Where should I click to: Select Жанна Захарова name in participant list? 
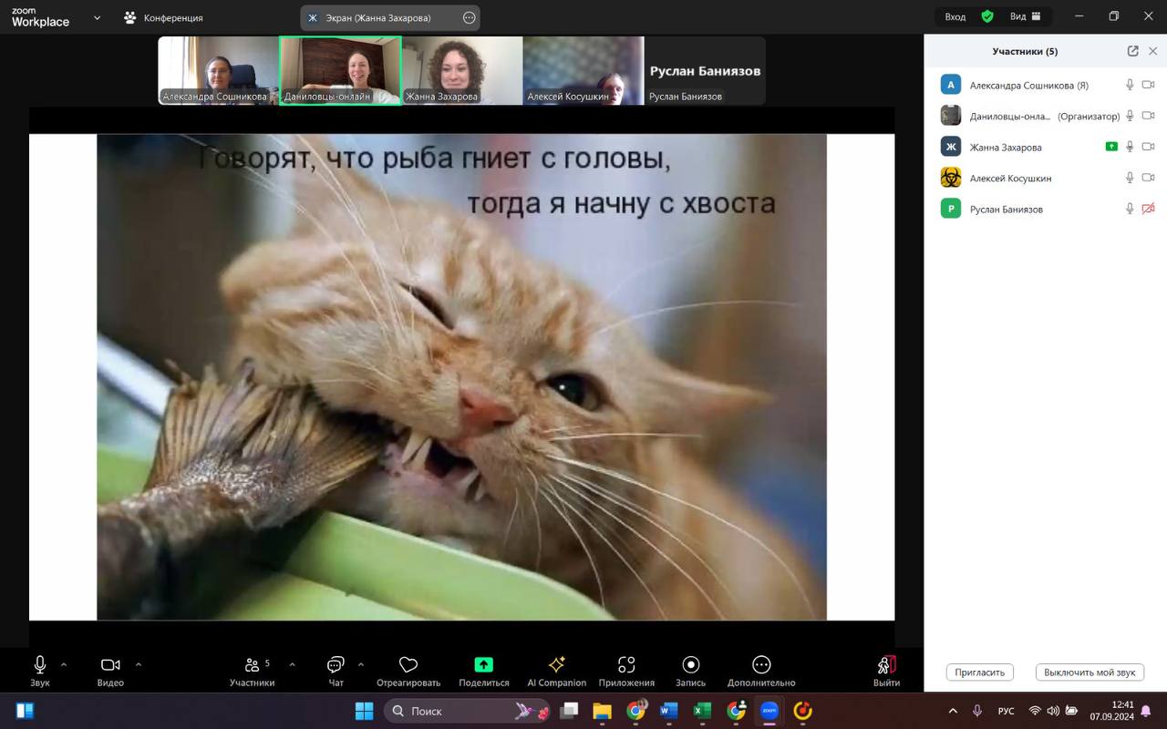pos(1006,148)
